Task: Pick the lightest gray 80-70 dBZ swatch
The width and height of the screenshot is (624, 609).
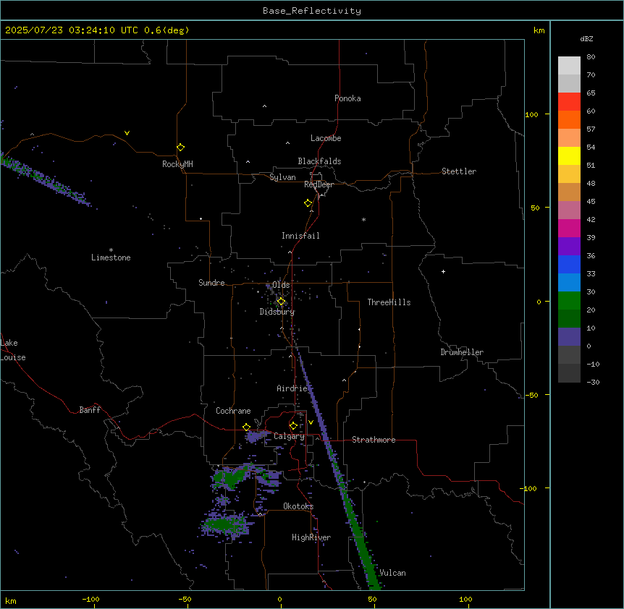Action: point(569,66)
